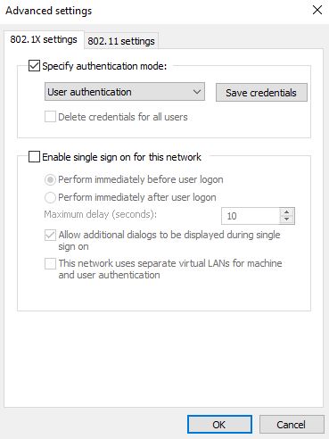Click the Save credentials button
329x439 pixels.
[x=261, y=93]
